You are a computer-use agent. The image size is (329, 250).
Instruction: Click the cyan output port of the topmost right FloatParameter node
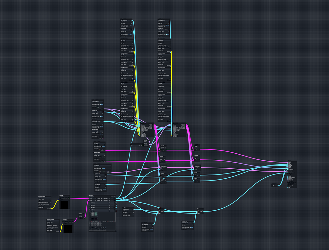tap(170, 20)
